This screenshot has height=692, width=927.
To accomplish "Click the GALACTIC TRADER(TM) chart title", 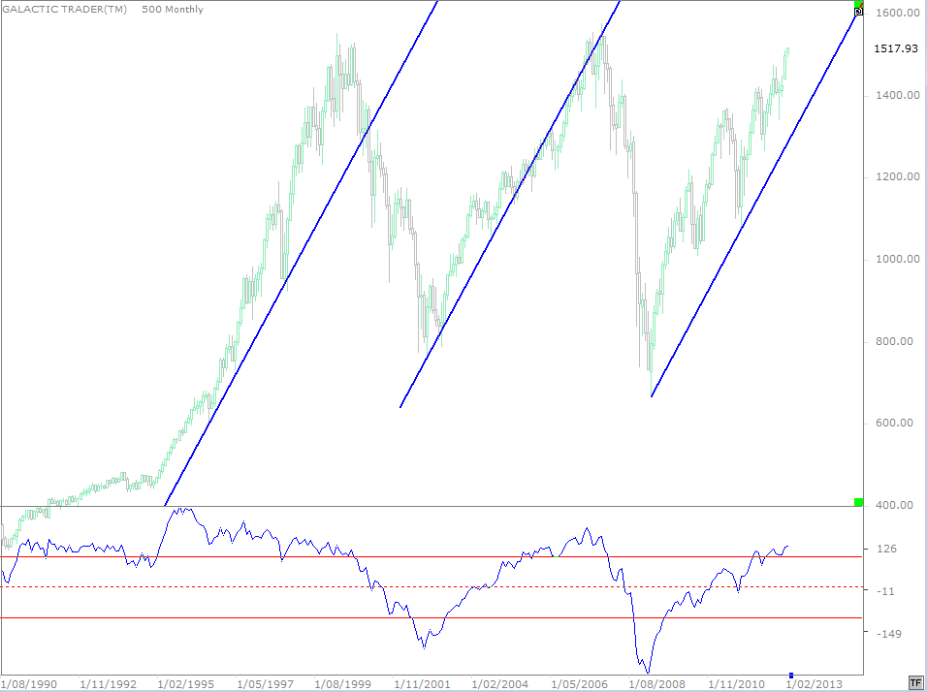I will 64,10.
